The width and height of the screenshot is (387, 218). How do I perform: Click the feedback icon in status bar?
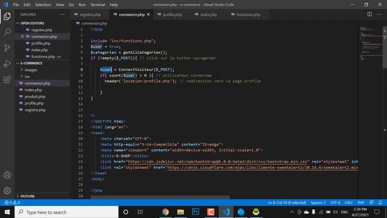tap(371, 202)
